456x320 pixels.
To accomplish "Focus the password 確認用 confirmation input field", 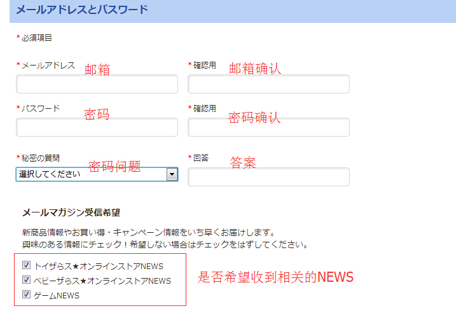I will click(268, 127).
